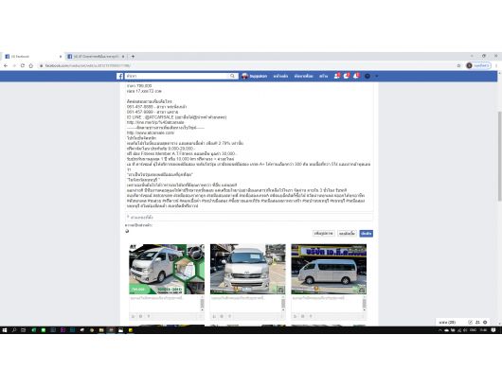Open the front-view van photo thumbnail
Image resolution: width=502 pixels, height=388 pixels.
[x=248, y=269]
